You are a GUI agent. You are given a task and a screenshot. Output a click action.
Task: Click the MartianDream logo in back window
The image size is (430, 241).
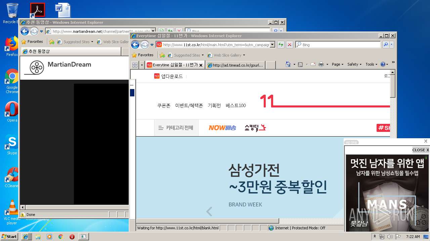pos(57,67)
